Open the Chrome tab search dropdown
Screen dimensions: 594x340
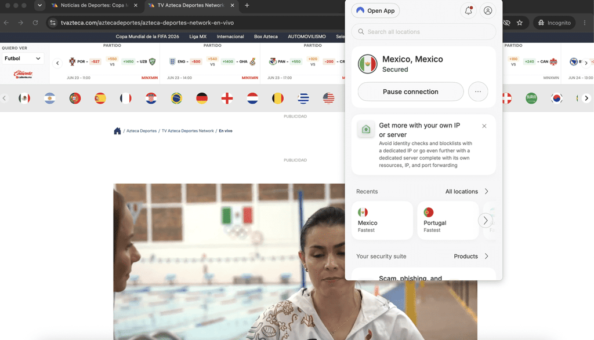pyautogui.click(x=40, y=5)
